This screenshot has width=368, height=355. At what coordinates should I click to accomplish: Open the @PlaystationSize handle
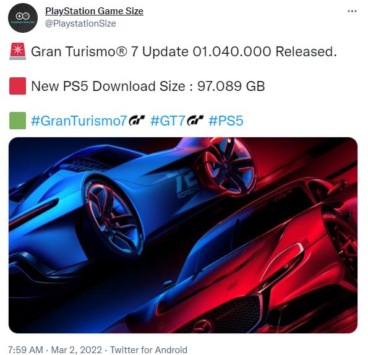click(x=80, y=24)
